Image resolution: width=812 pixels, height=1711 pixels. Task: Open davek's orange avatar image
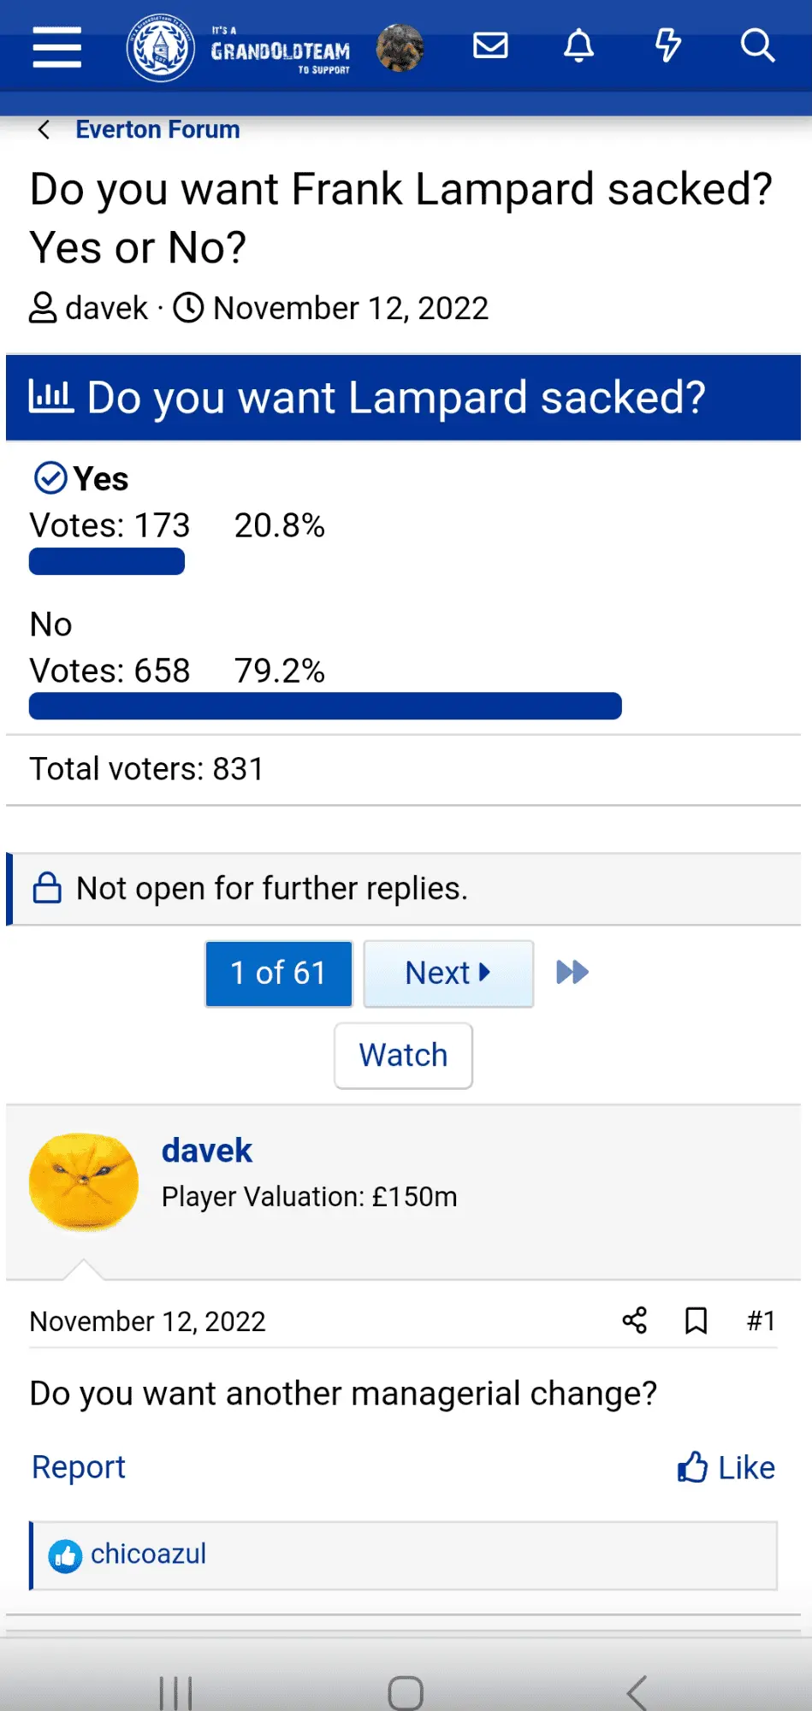(x=84, y=1181)
